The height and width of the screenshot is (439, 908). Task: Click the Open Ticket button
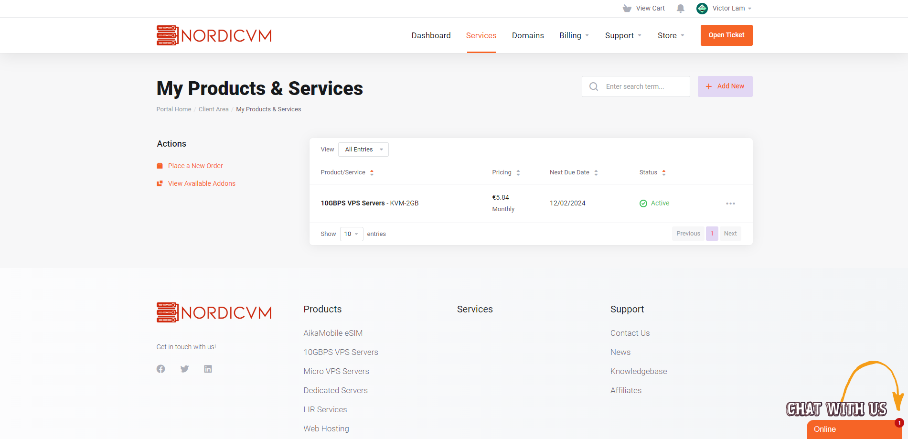pos(726,35)
